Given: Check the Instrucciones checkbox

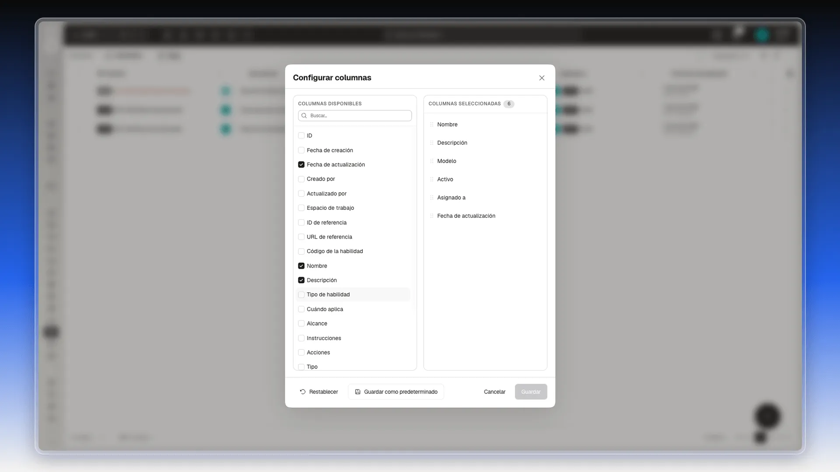Looking at the screenshot, I should (x=301, y=338).
